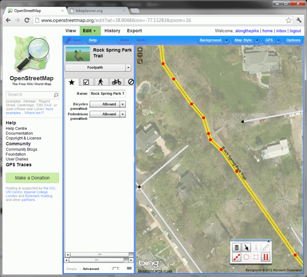Open the pedestrian walking tab

coord(100,82)
